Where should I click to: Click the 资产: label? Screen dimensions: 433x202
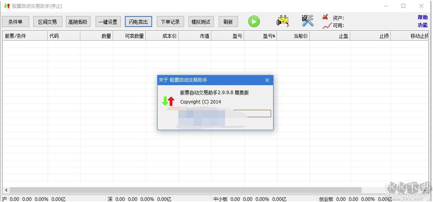[338, 18]
